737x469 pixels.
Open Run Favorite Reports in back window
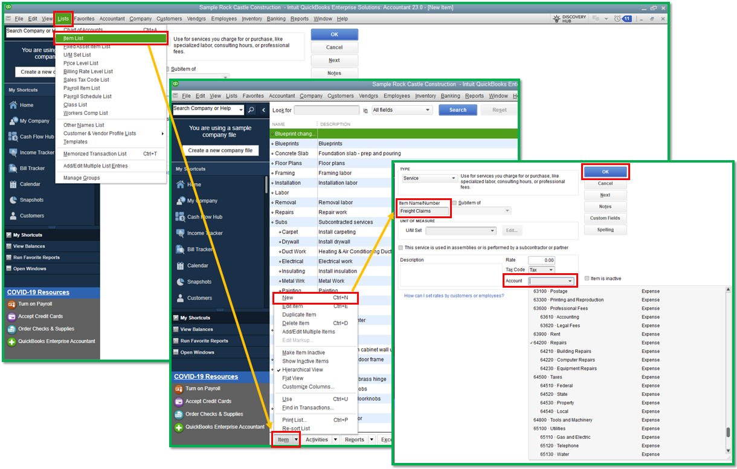click(x=36, y=257)
